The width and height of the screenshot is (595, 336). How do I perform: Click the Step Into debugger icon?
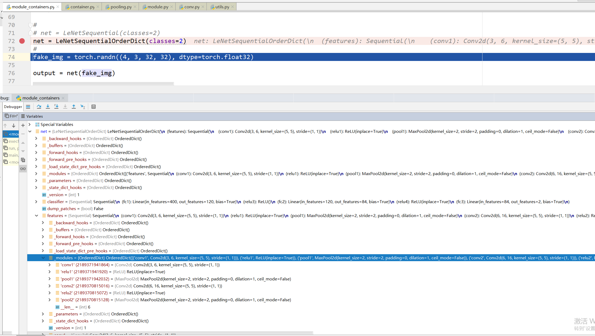pyautogui.click(x=48, y=107)
